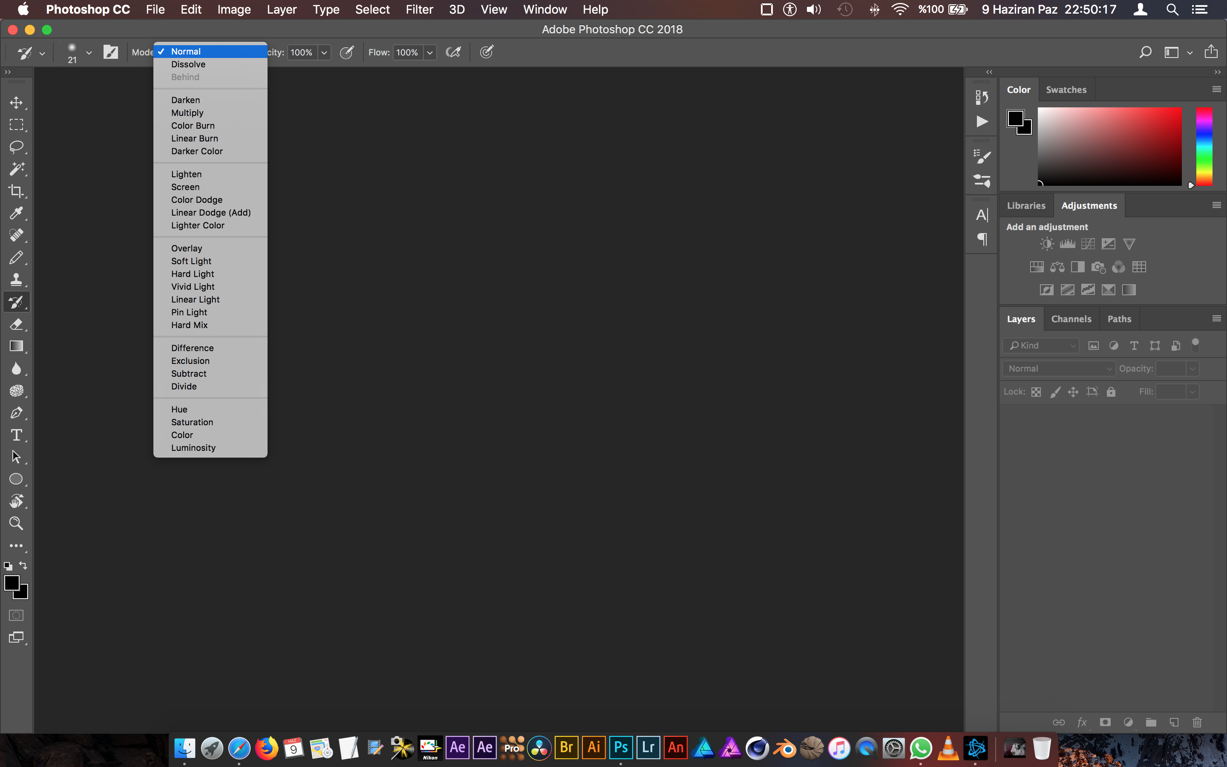Select the Path Selection tool

coord(16,457)
